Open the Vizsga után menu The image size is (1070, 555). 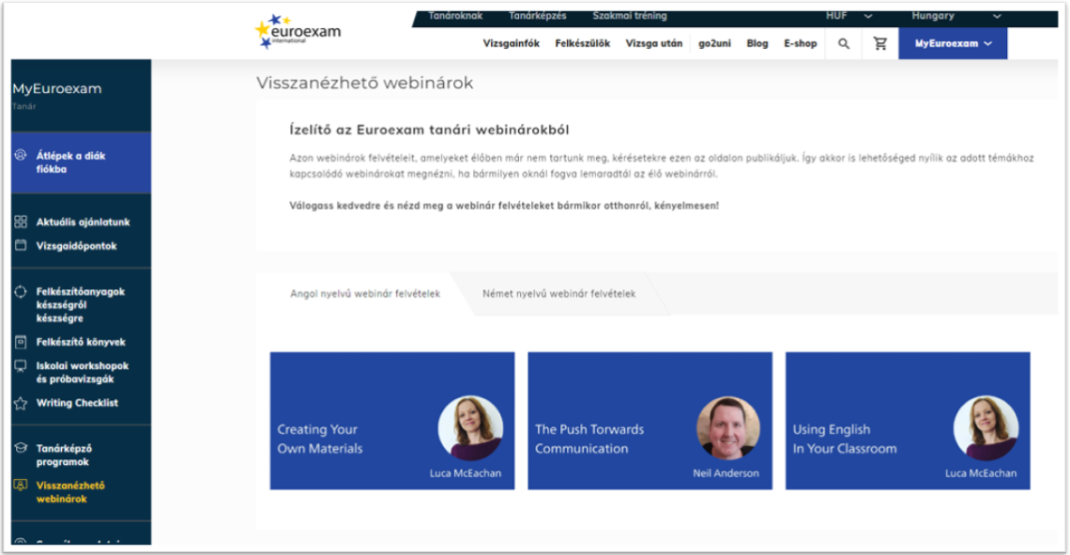click(654, 44)
